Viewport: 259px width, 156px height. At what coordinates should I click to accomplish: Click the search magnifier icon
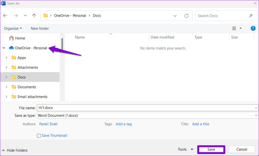(x=251, y=16)
